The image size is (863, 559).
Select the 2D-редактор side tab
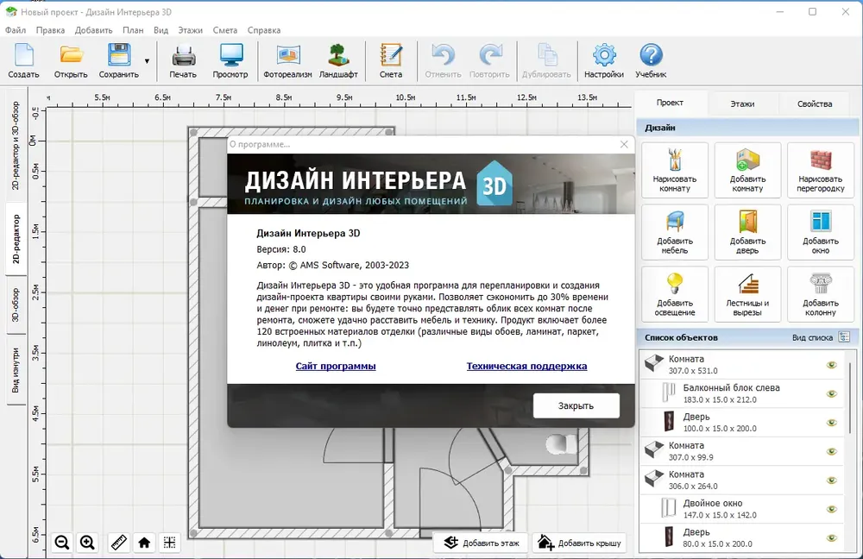[16, 239]
